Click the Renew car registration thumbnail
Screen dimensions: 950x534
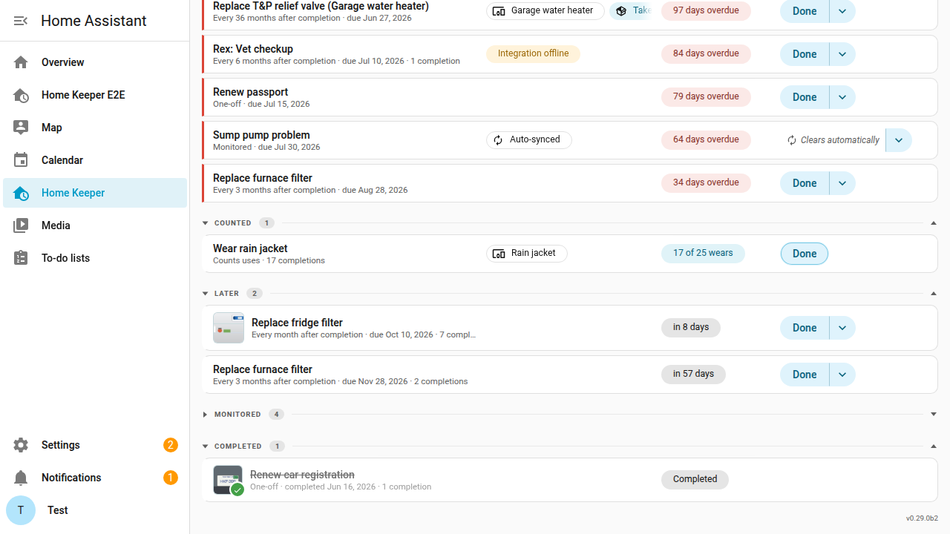pos(229,480)
